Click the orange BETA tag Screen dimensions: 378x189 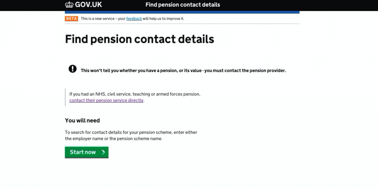[x=71, y=18]
